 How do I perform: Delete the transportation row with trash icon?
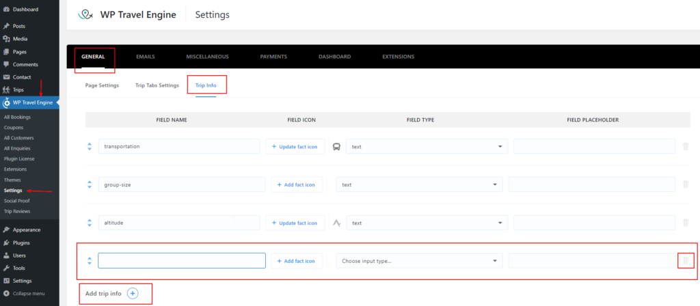pos(686,146)
